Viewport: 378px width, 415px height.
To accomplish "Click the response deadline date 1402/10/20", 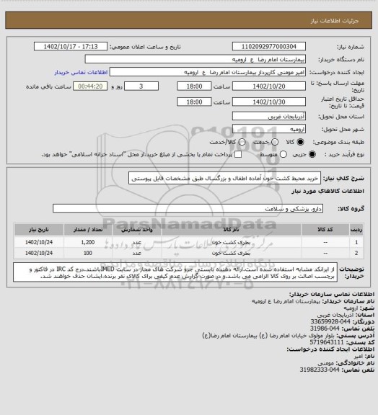I will pyautogui.click(x=269, y=86).
